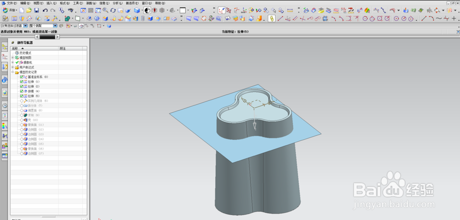Select the 替换面 (11) feature row

49,125
